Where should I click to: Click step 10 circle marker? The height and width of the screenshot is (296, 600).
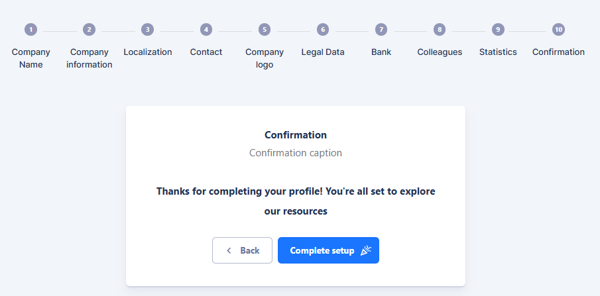(x=558, y=30)
